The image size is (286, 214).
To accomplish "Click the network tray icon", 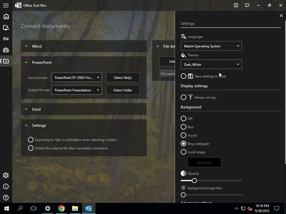I will [243, 208].
